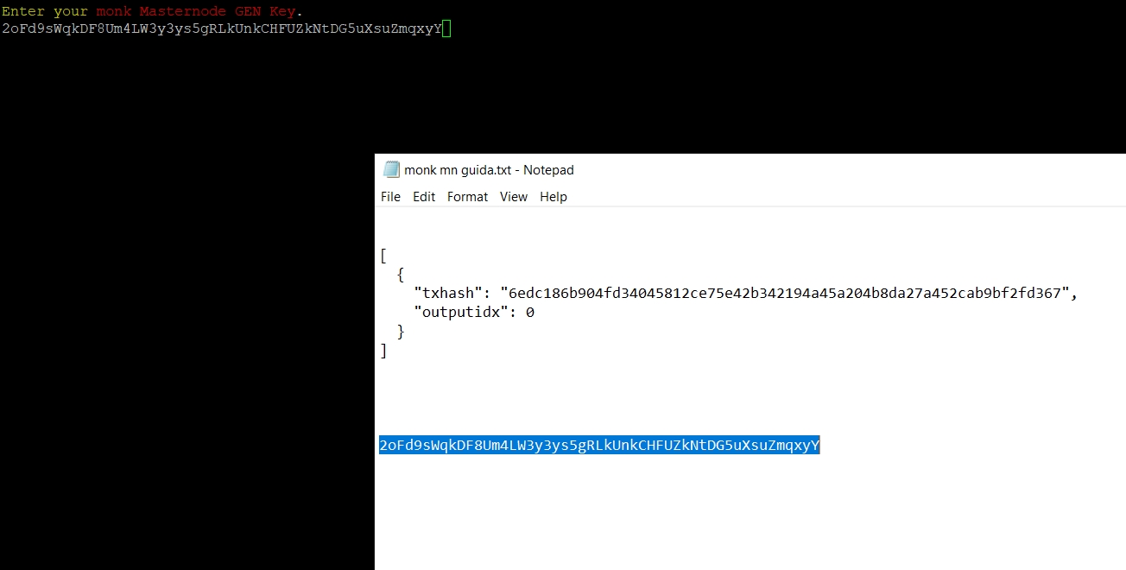Click the pasted key text in the terminal
Screen dimensions: 1126x570
(x=222, y=28)
